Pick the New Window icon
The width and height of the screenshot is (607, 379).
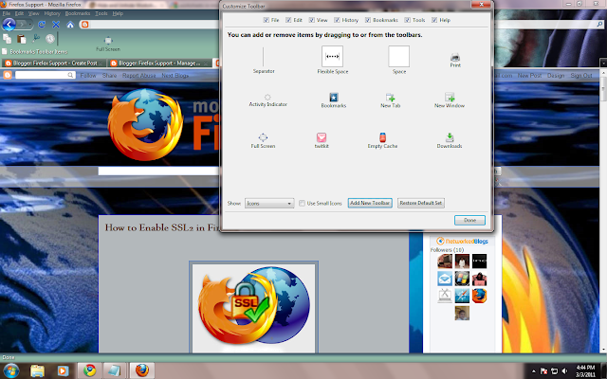pos(450,97)
